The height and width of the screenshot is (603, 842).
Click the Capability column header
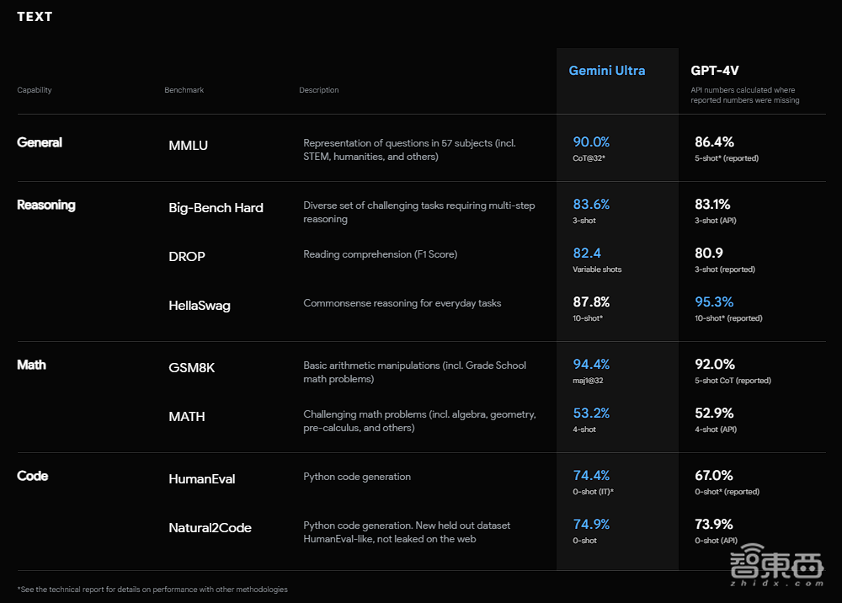coord(35,90)
